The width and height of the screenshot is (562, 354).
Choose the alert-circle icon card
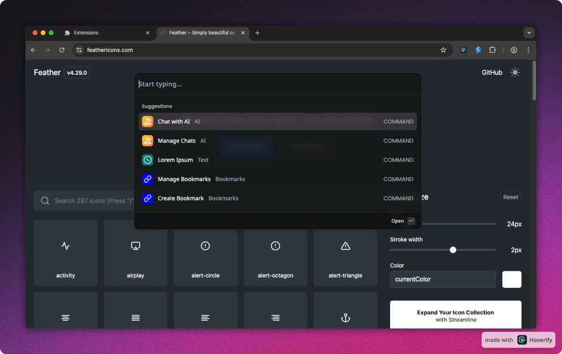(x=205, y=253)
